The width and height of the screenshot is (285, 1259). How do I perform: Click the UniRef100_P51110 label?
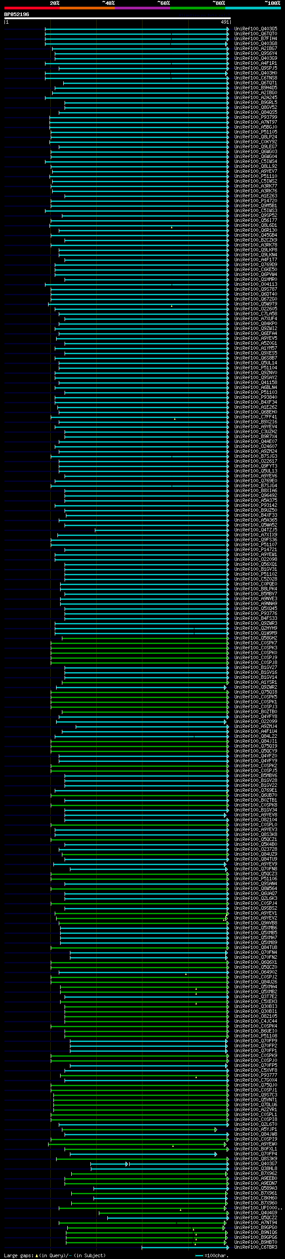(x=256, y=176)
